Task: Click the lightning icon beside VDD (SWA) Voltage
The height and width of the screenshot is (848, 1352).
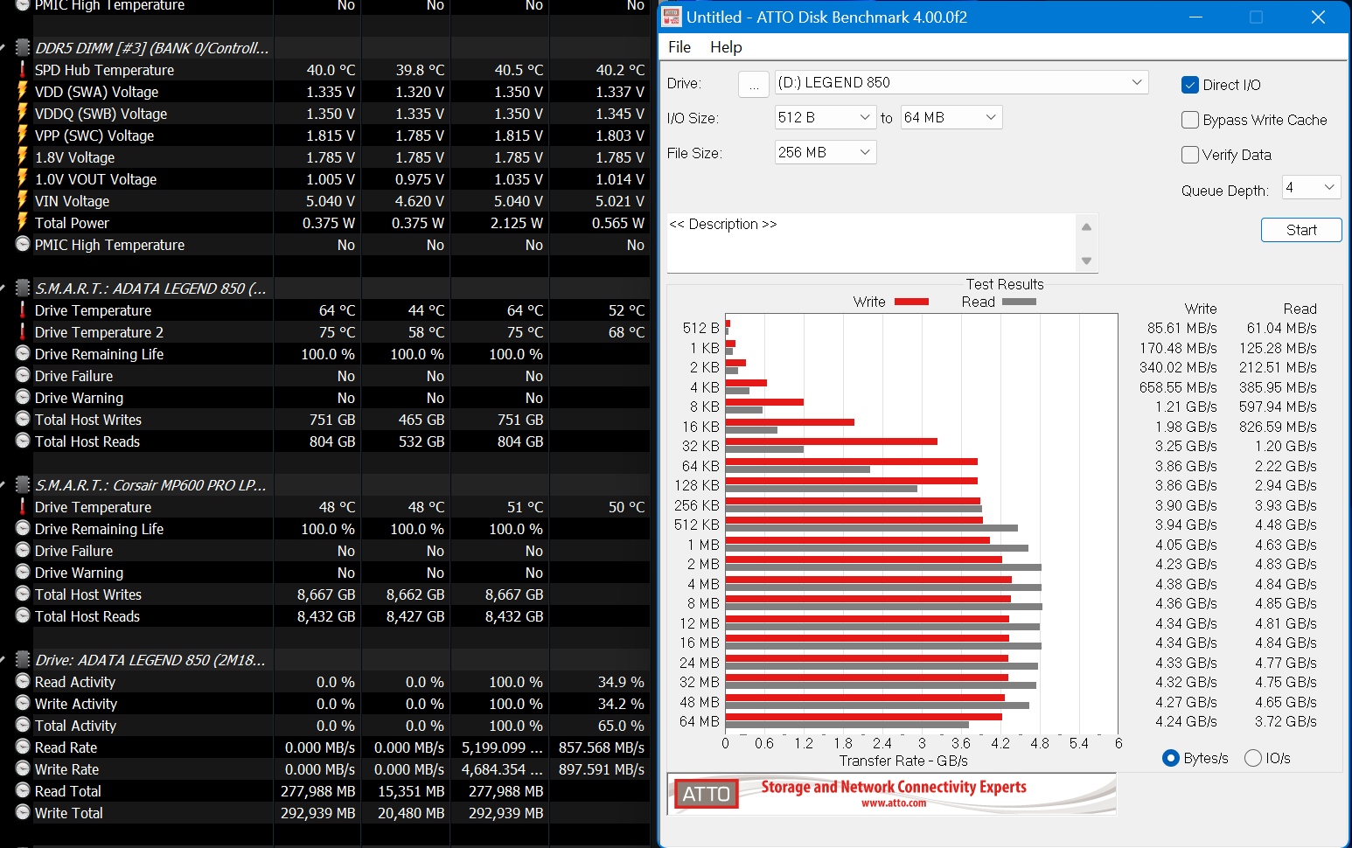Action: pyautogui.click(x=23, y=91)
